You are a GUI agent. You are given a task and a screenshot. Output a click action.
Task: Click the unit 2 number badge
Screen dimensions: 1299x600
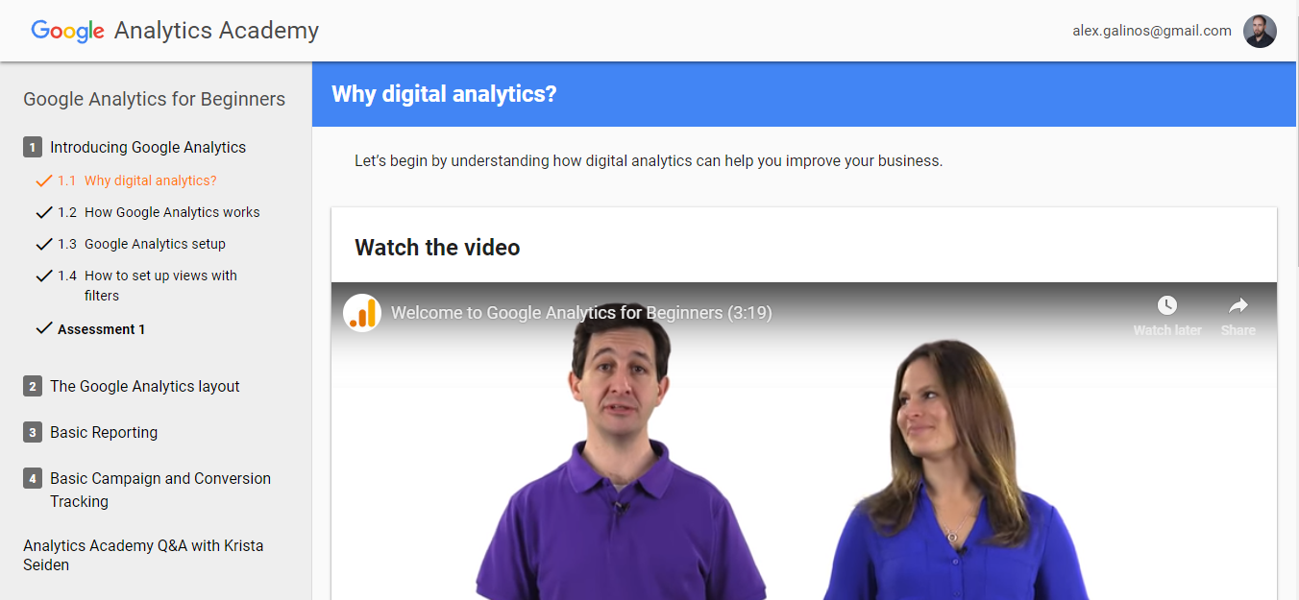pos(33,387)
